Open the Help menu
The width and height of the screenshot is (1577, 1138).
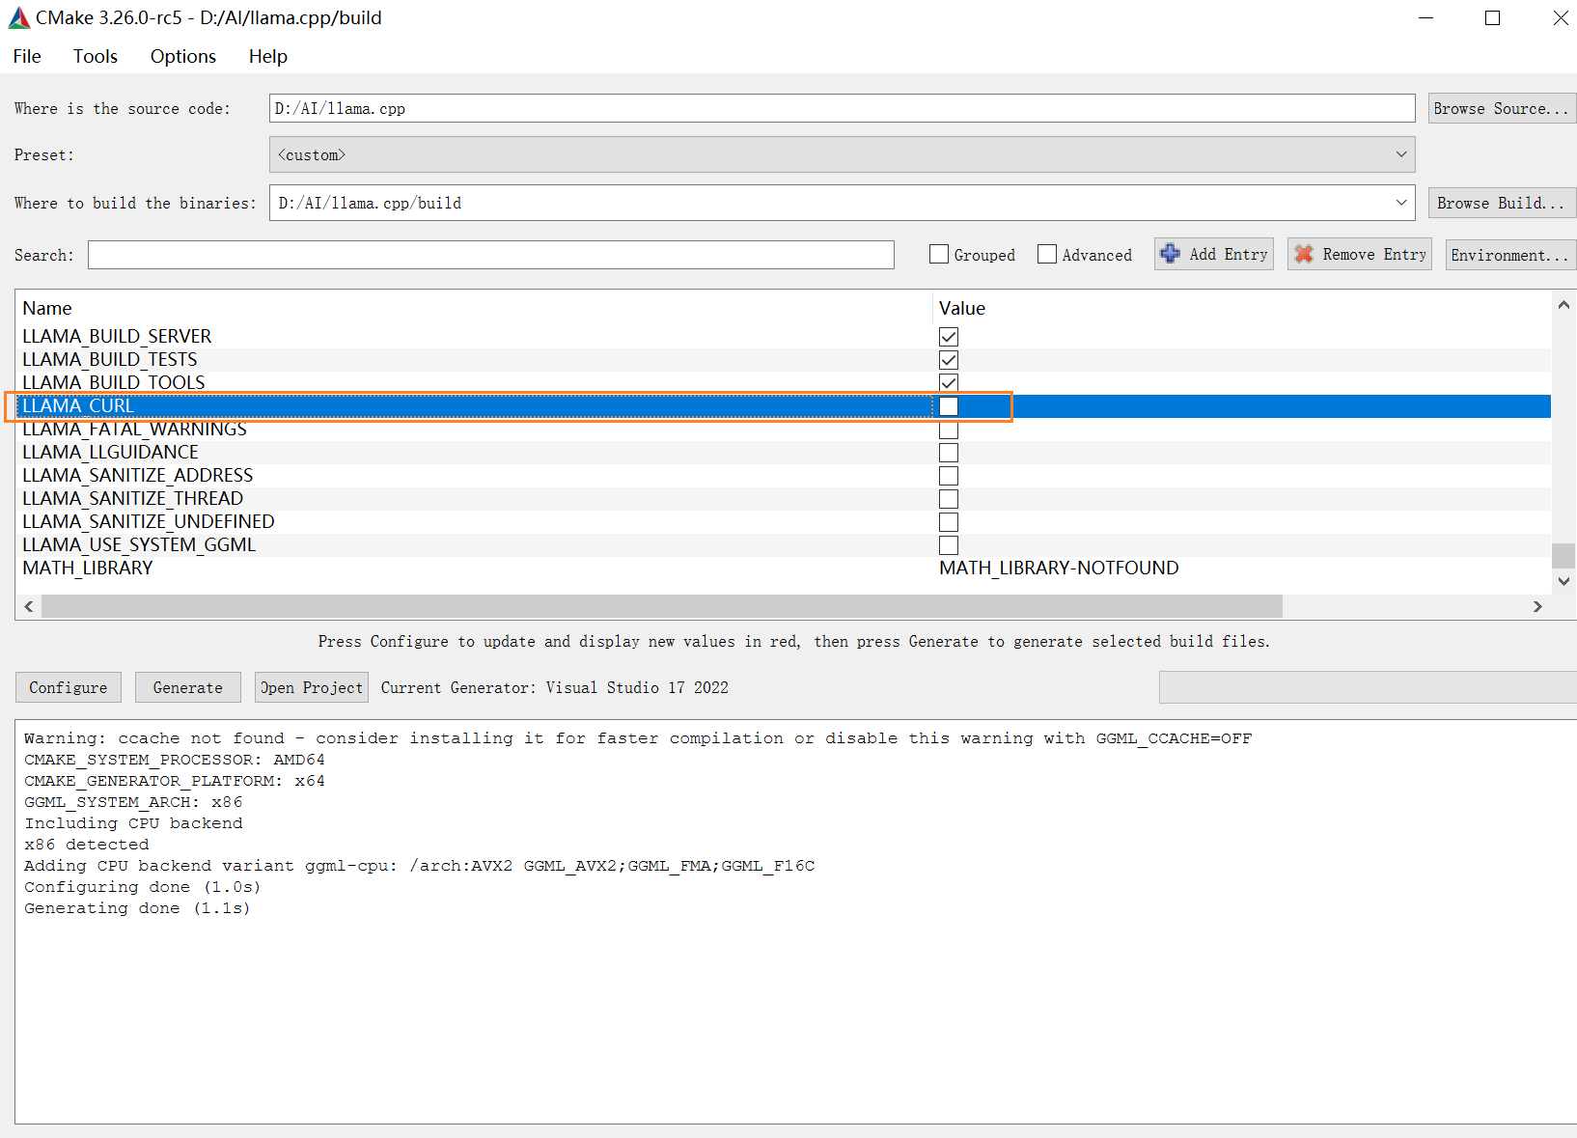tap(268, 56)
